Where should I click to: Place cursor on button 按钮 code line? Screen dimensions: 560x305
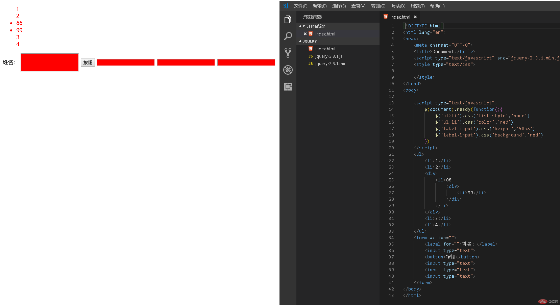point(452,257)
